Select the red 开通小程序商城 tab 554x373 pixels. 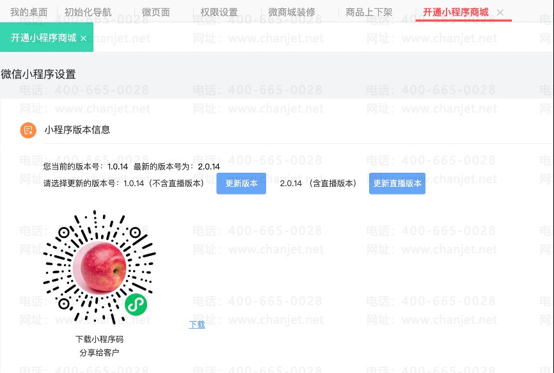(x=455, y=12)
